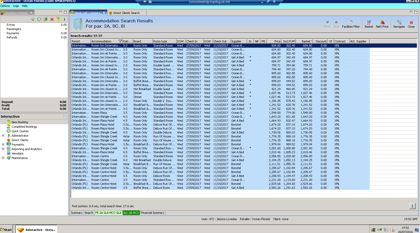
Task: Sort by the Room type column header
Action: [164, 41]
